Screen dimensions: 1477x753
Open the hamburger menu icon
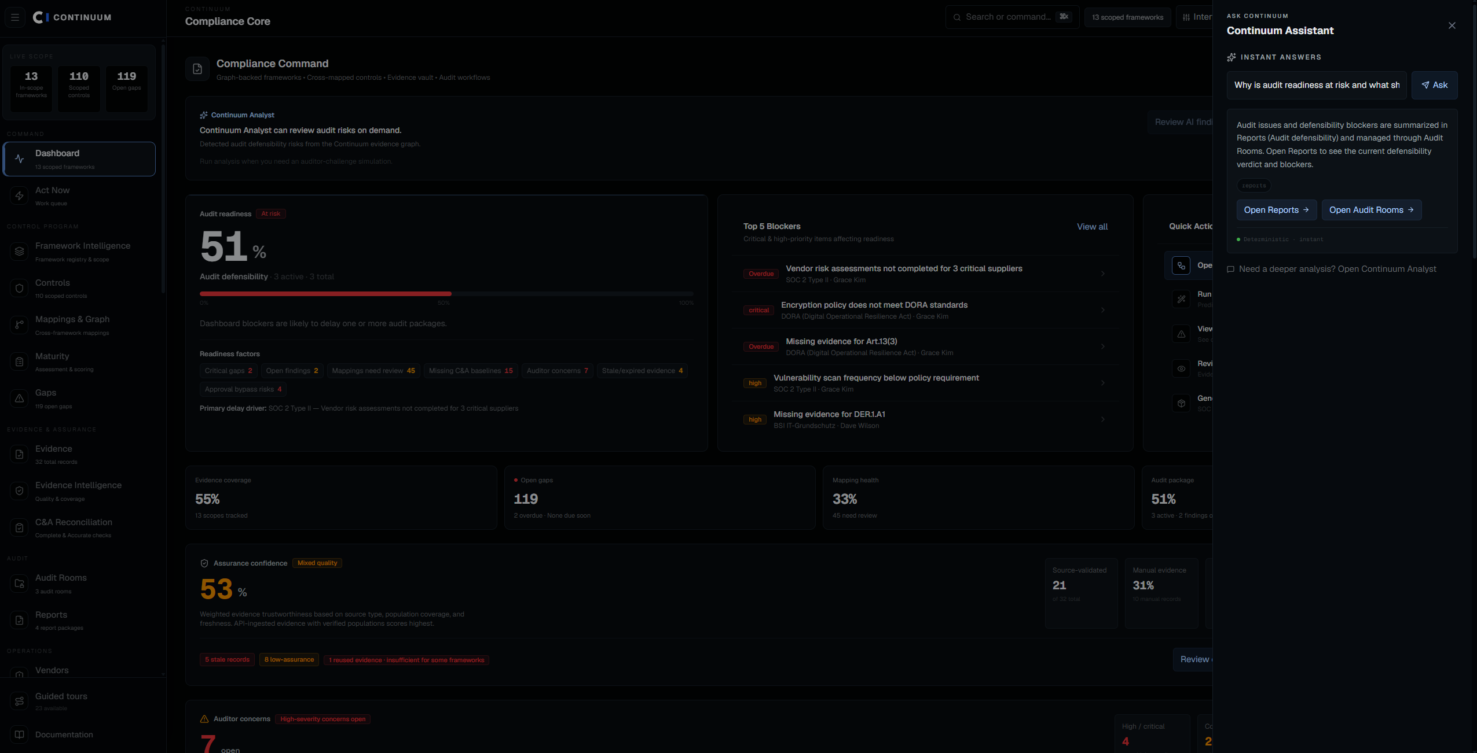click(15, 17)
